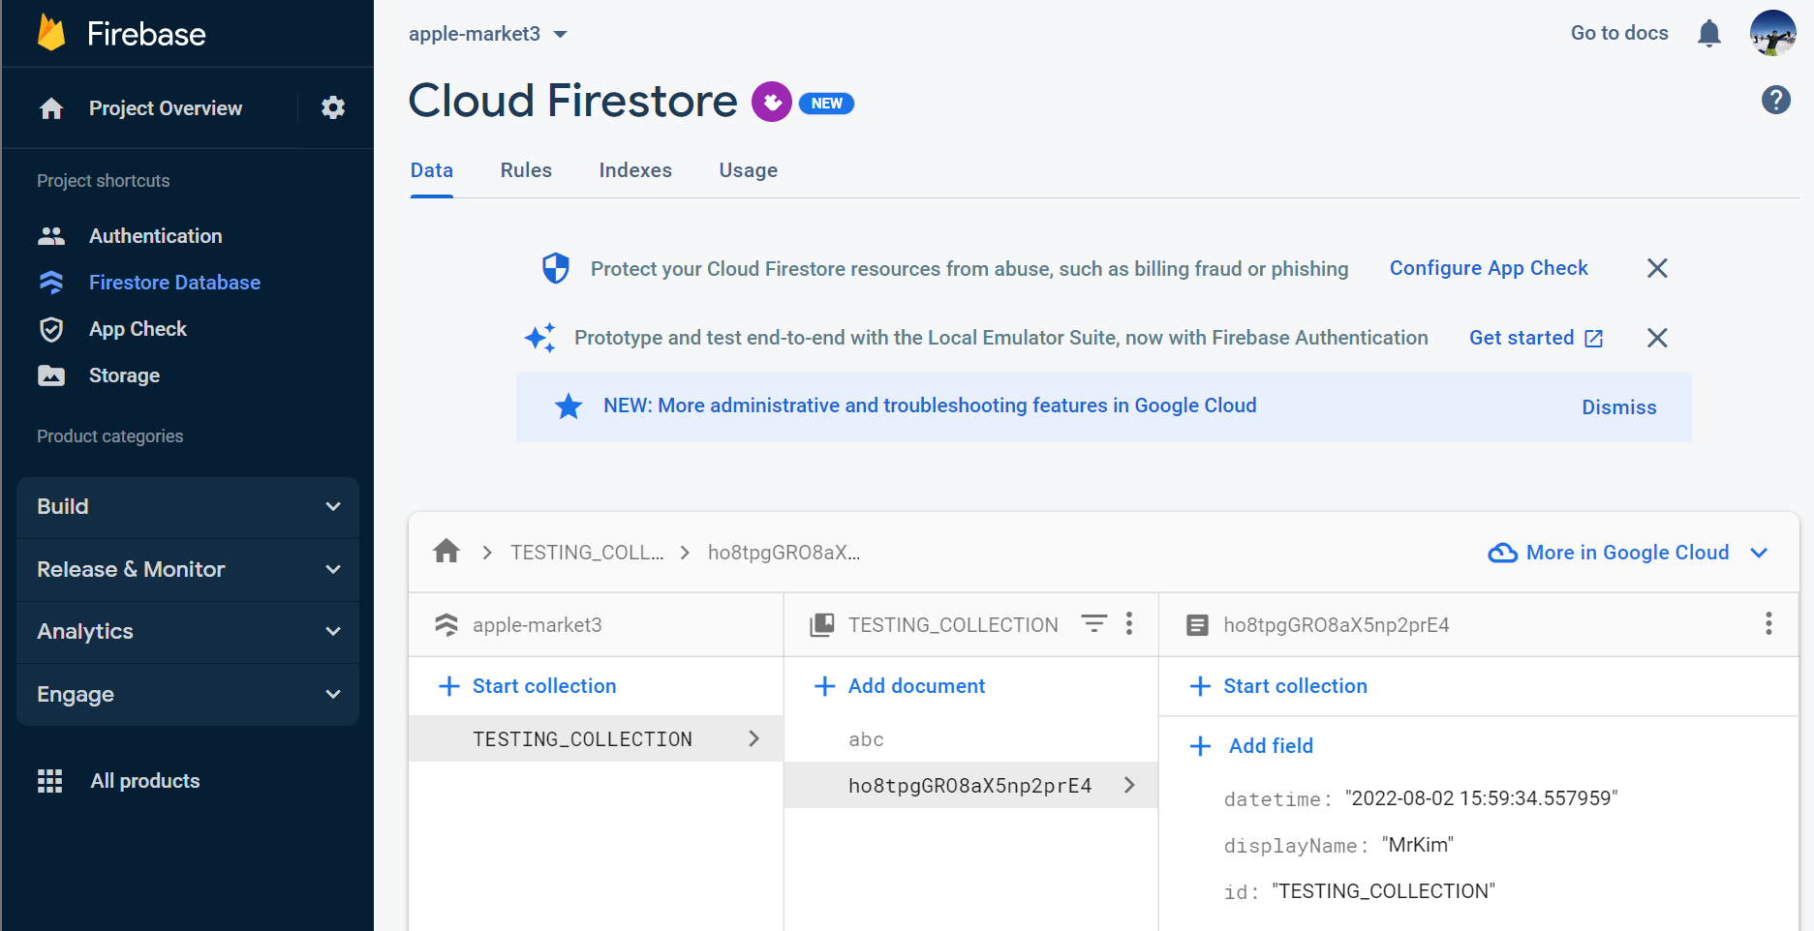Click the displayName field "MrKim"
The image size is (1814, 931).
point(1418,845)
